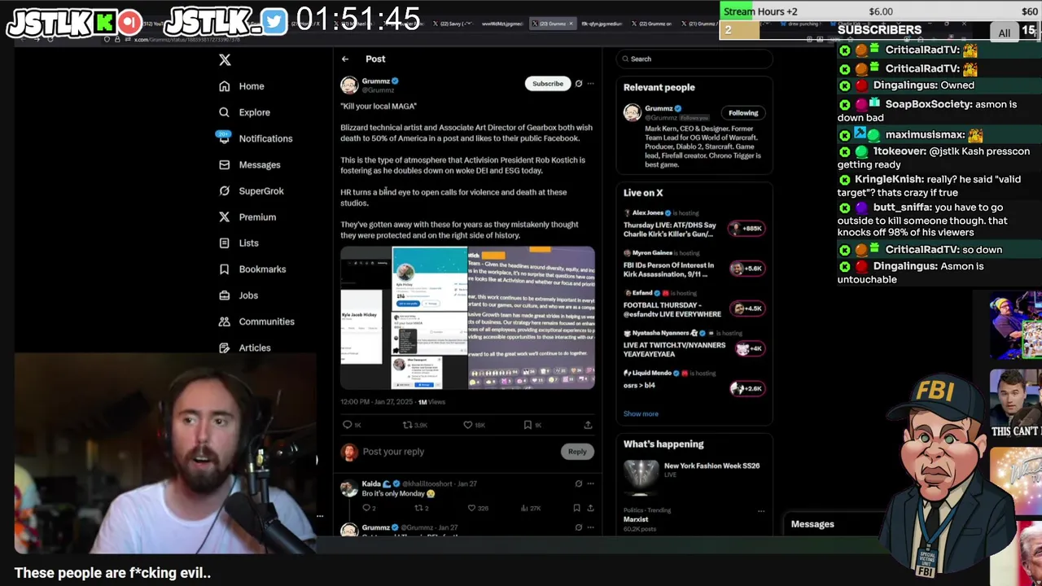Click Kaida's avatar in replies
This screenshot has height=586, width=1042.
(x=349, y=488)
